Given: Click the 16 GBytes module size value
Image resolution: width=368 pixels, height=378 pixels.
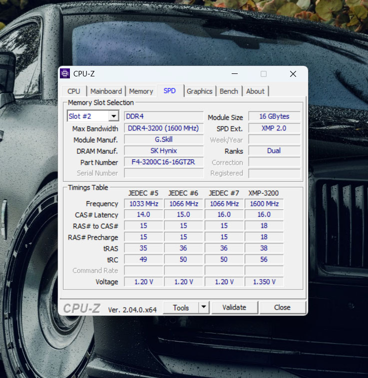Looking at the screenshot, I should coord(274,116).
